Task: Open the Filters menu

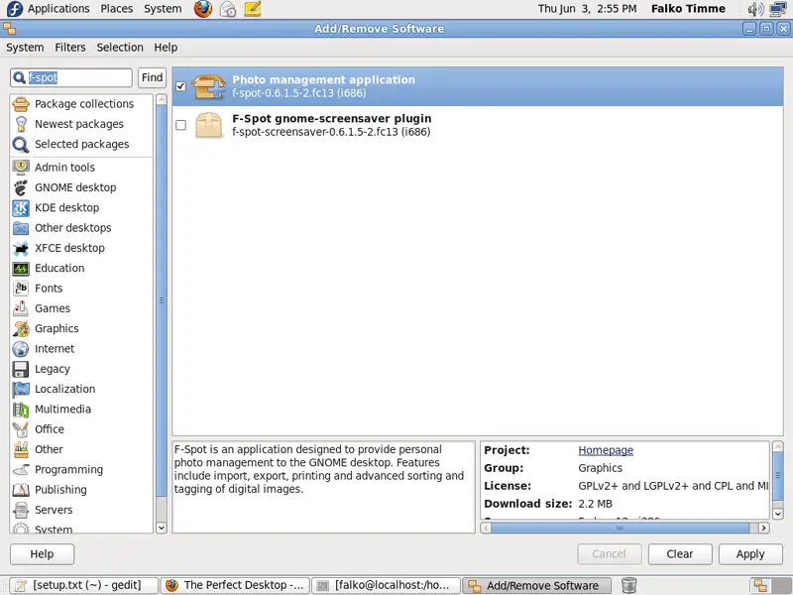Action: (x=69, y=47)
